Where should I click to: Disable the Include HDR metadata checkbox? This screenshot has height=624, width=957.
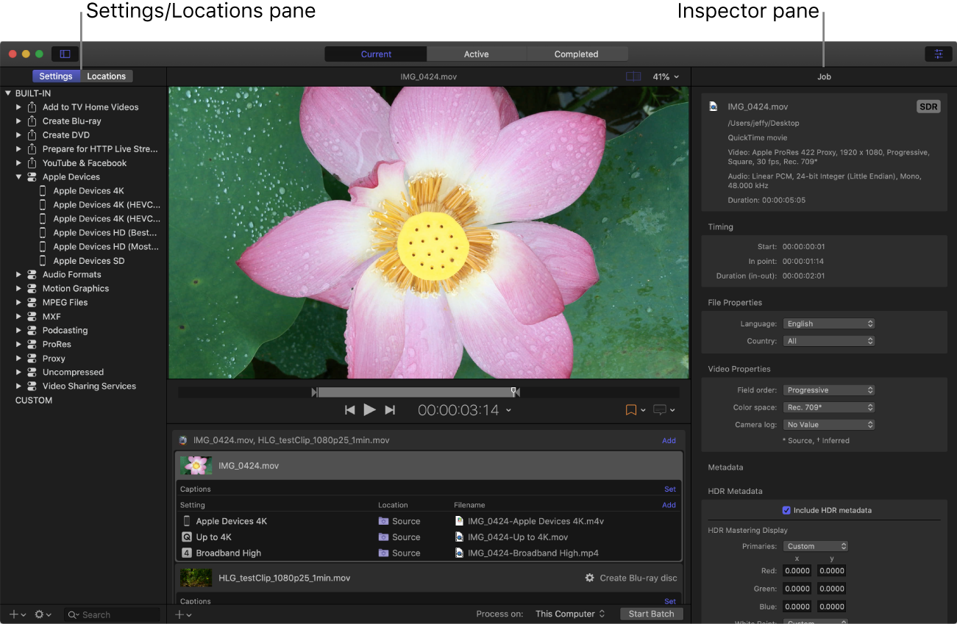786,510
